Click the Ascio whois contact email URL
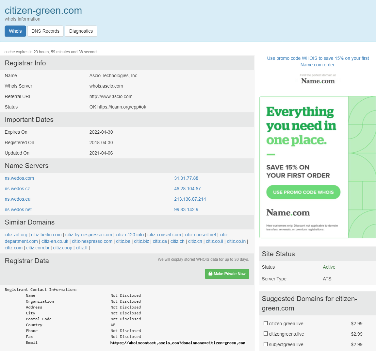 tap(178, 343)
